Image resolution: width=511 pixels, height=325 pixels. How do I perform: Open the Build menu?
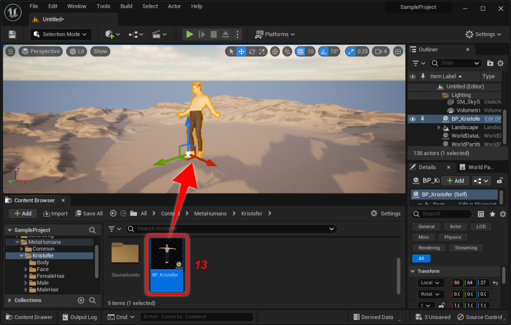tap(126, 6)
